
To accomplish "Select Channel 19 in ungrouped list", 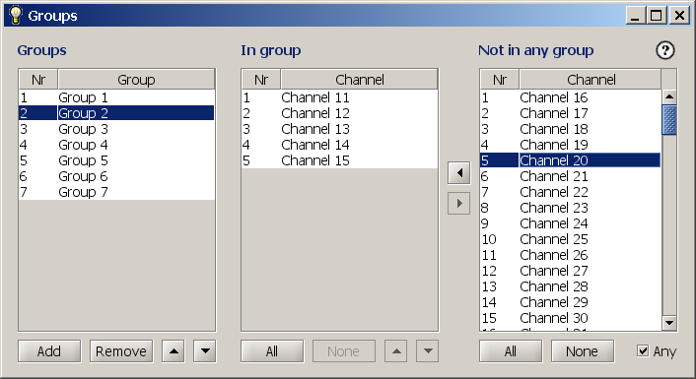I will coord(571,145).
